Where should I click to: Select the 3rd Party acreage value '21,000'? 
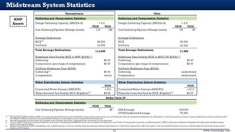[101, 45]
